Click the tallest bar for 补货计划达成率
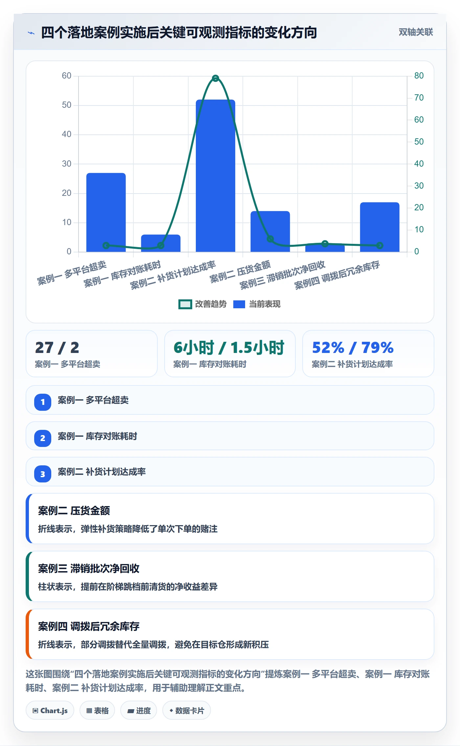Viewport: 460px width, 746px height. coord(216,176)
